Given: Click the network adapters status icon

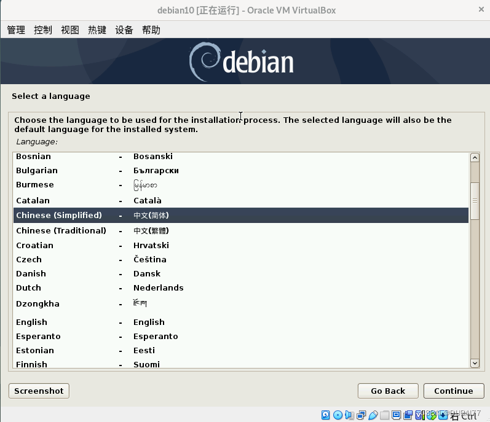Looking at the screenshot, I should click(x=362, y=415).
